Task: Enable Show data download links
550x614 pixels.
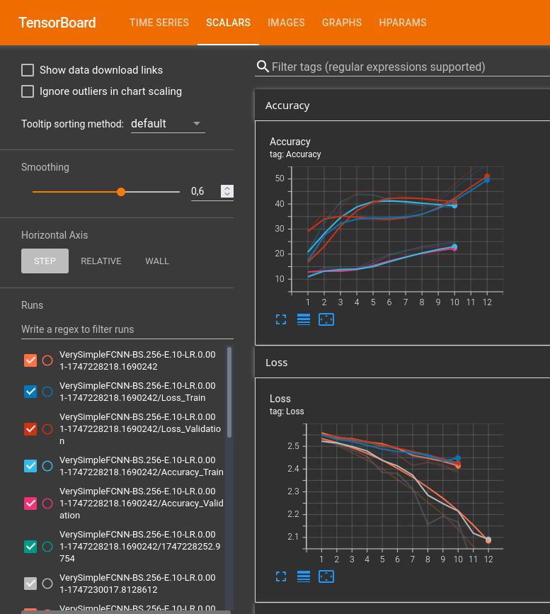Action: [28, 70]
